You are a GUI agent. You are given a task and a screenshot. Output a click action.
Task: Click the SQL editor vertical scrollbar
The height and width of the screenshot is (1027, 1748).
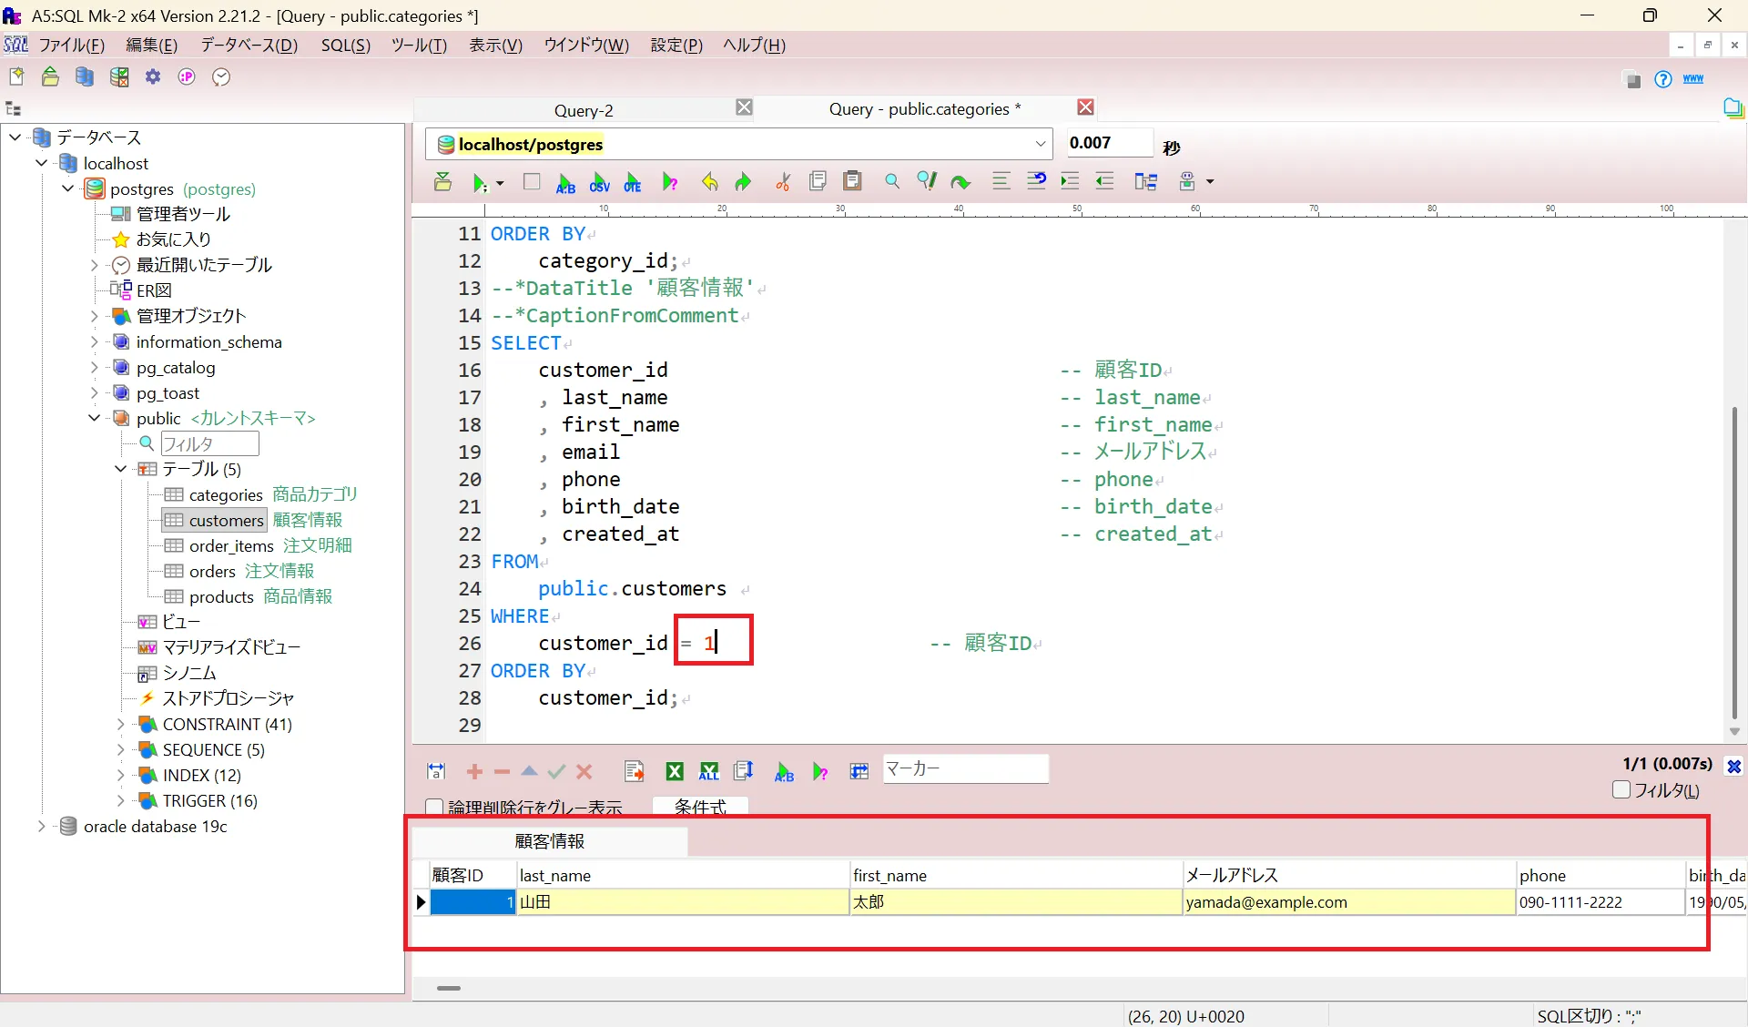click(x=1734, y=564)
